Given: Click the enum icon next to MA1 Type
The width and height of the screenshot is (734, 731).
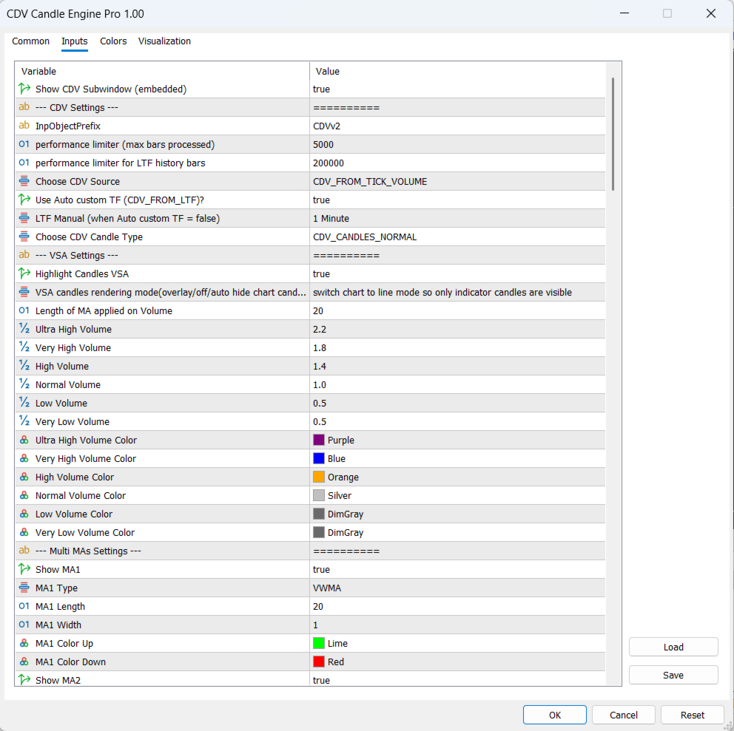Looking at the screenshot, I should 24,588.
